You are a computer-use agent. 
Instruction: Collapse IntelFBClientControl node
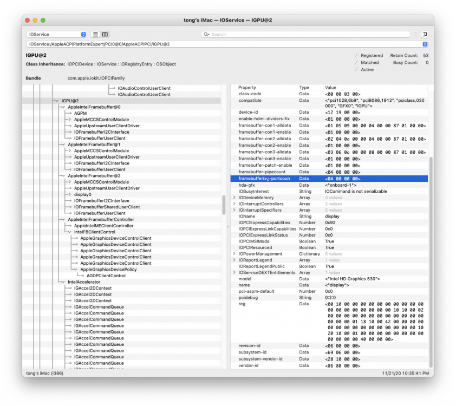69,232
